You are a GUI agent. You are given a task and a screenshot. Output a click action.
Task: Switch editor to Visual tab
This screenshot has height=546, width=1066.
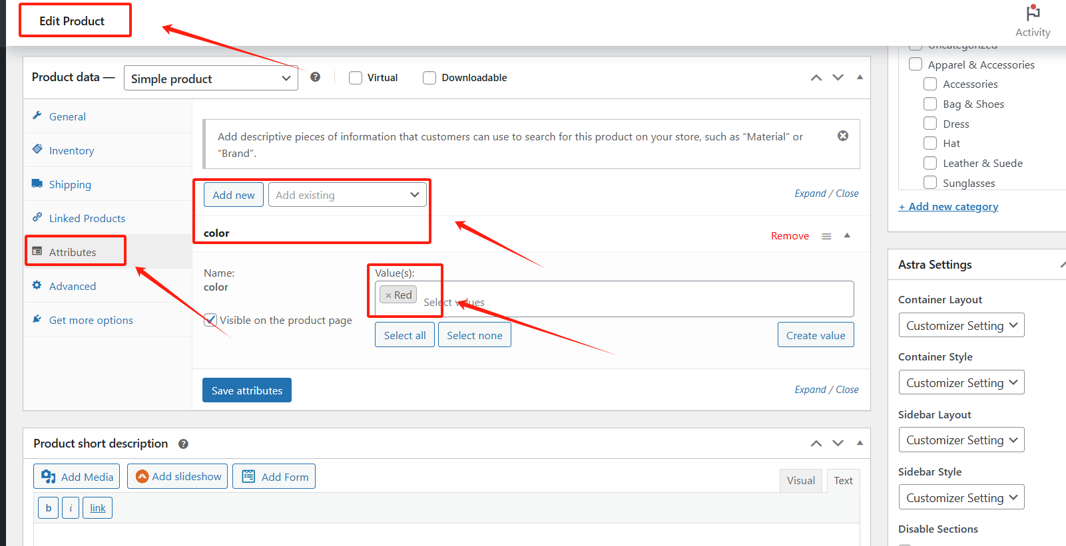pos(801,480)
